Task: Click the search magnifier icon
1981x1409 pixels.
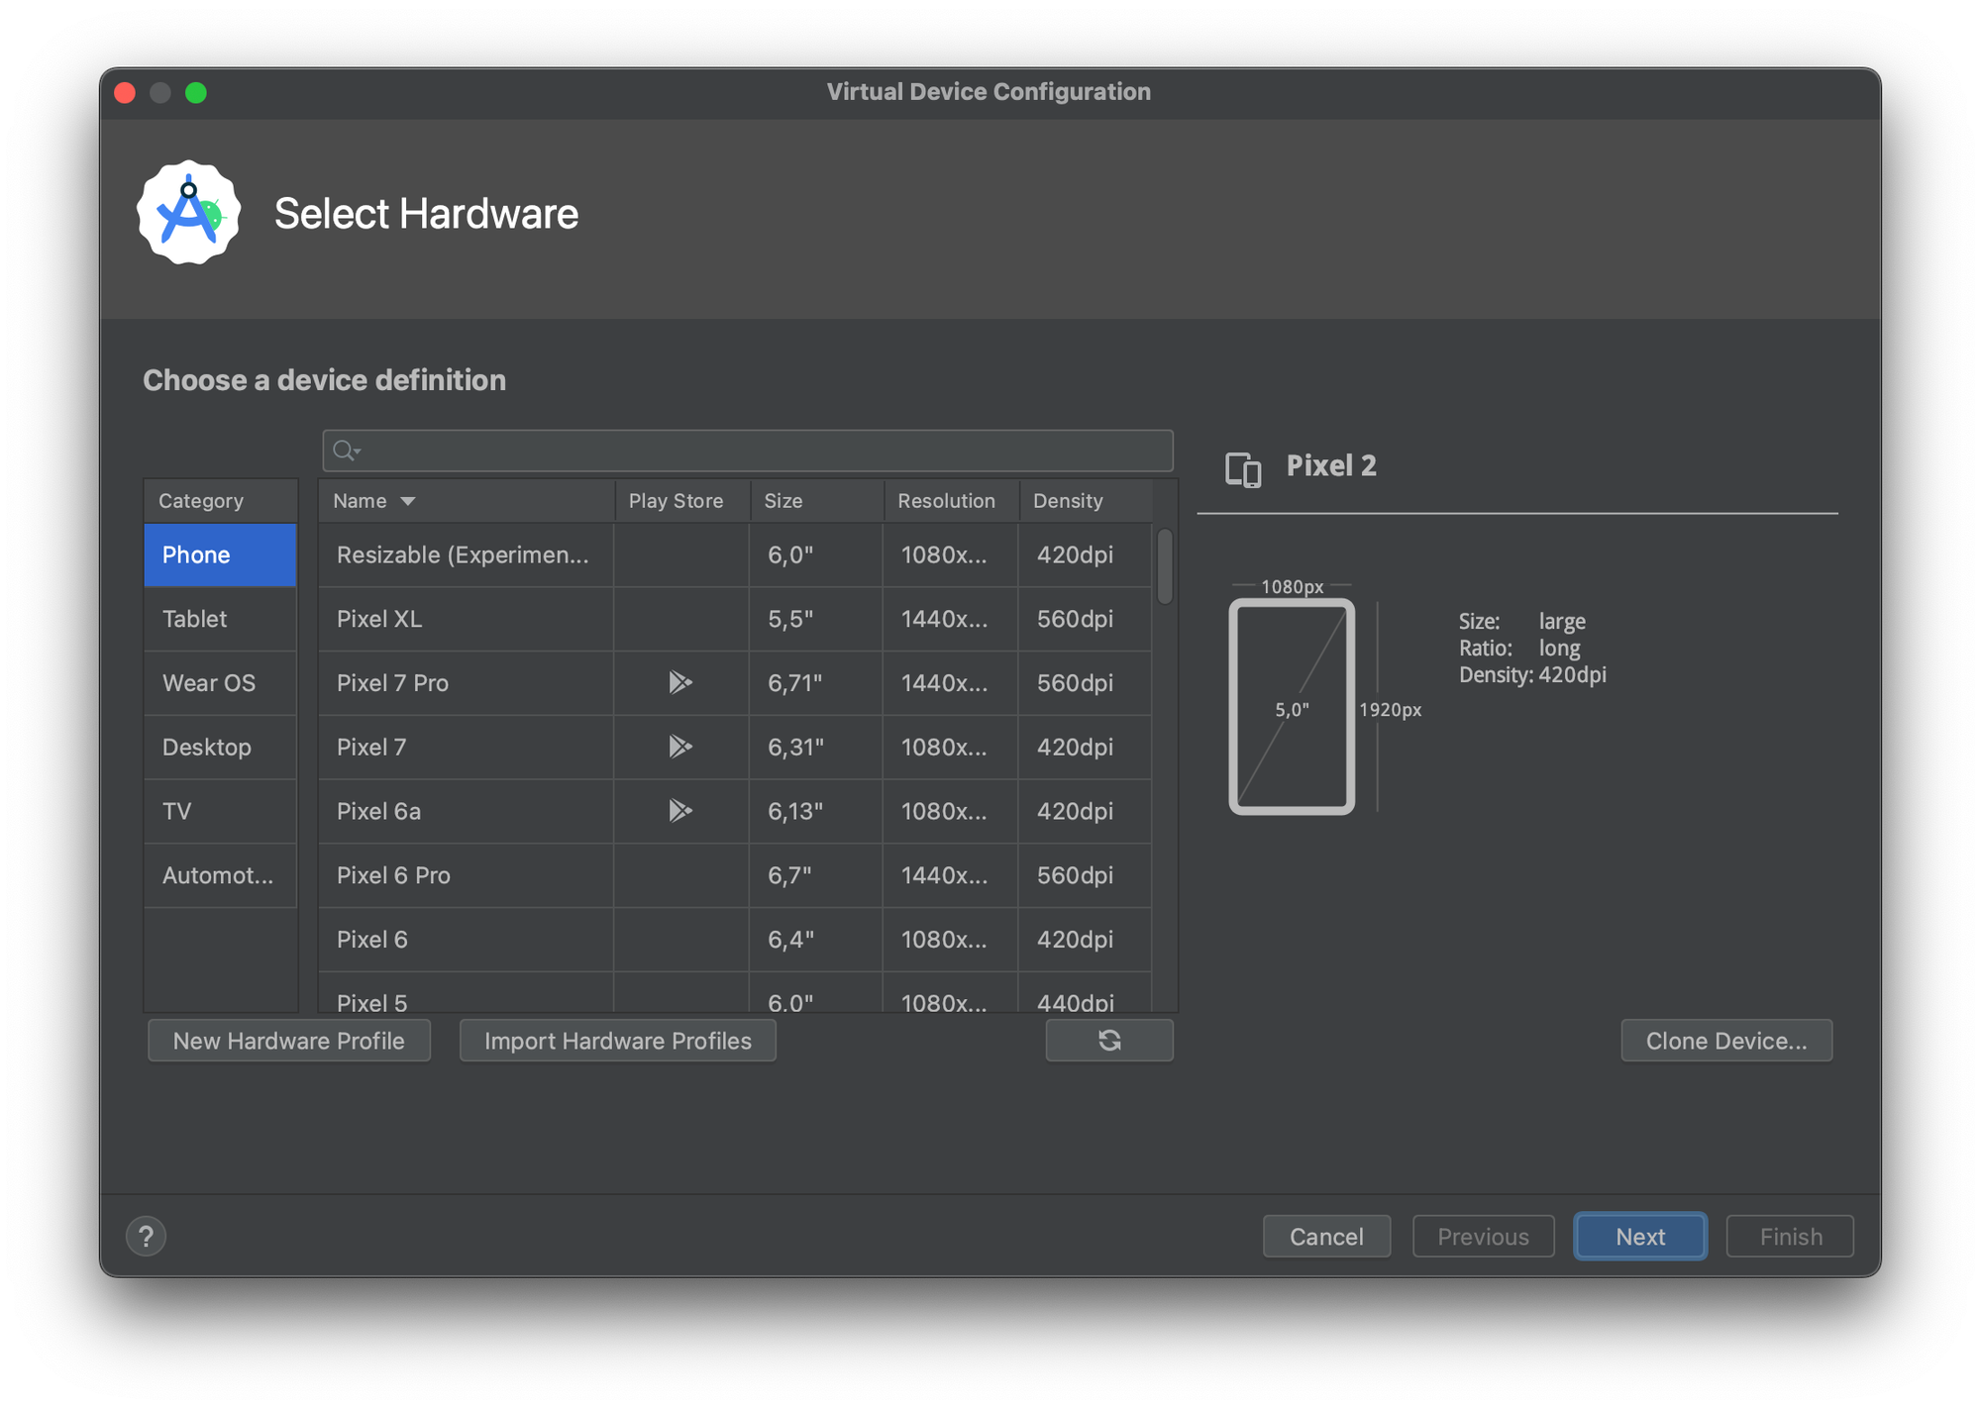Action: coord(344,451)
